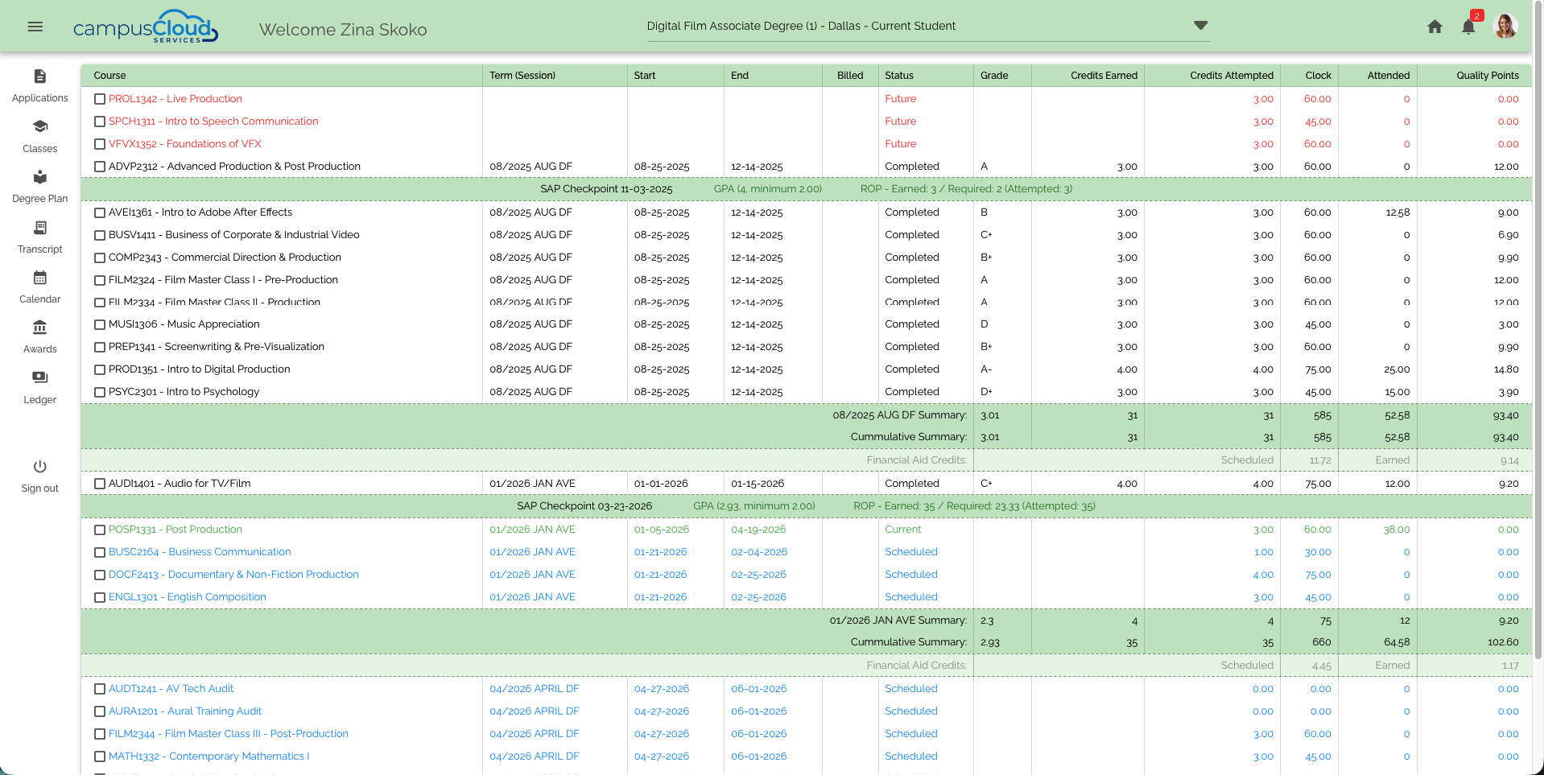Screen dimensions: 1544x775
Task: Open the notifications bell
Action: [1467, 26]
